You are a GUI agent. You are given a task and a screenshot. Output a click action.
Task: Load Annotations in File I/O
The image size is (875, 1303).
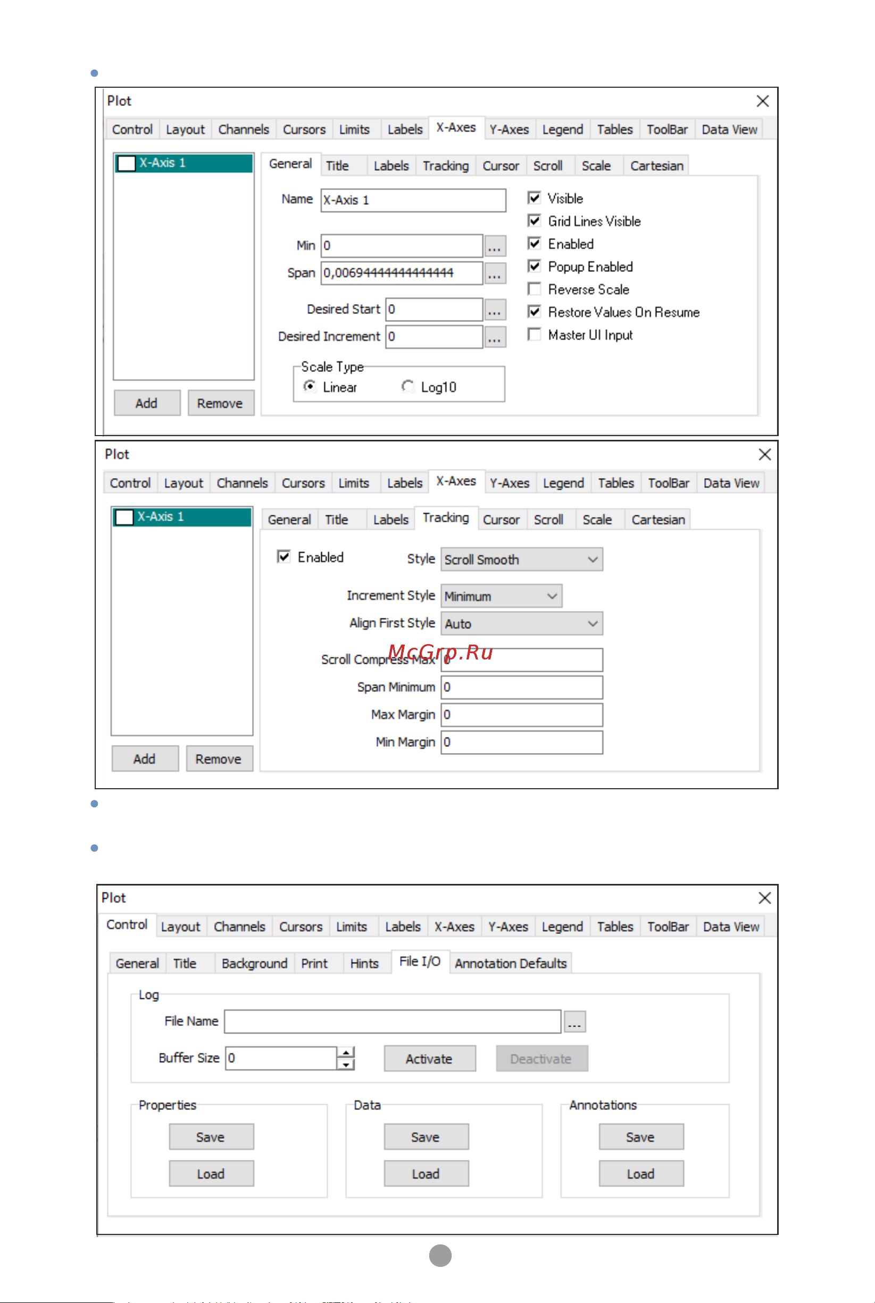pos(641,1174)
